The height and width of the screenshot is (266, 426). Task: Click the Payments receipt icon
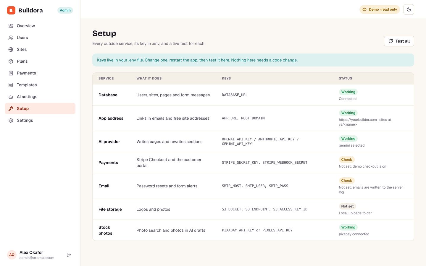(x=11, y=73)
